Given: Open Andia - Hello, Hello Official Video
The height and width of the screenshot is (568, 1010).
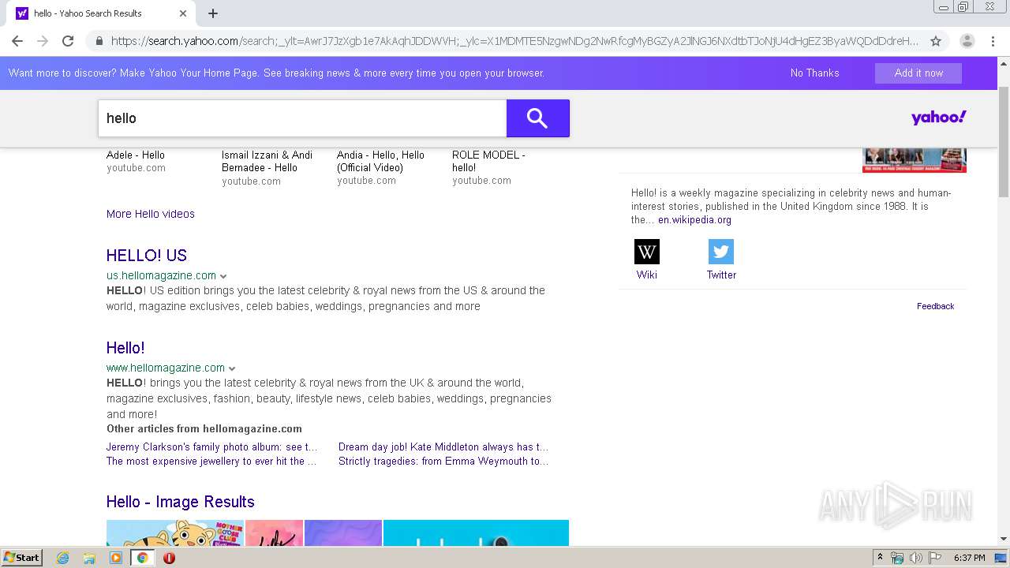Looking at the screenshot, I should tap(380, 162).
